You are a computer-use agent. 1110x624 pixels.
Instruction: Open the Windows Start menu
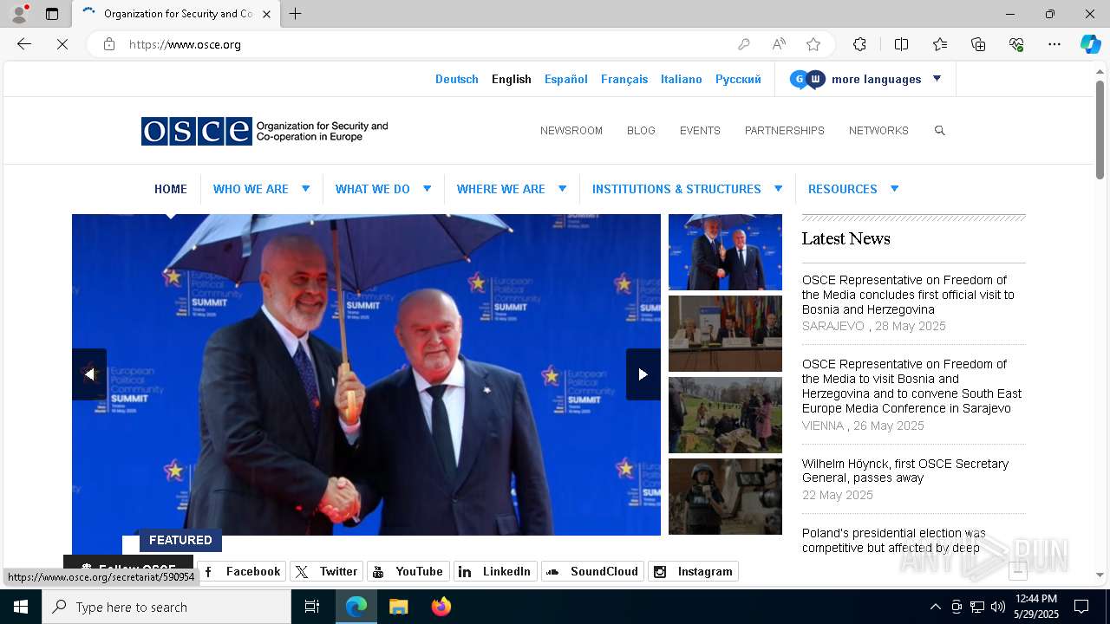21,607
